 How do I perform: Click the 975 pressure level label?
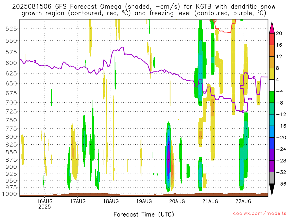pyautogui.click(x=11, y=187)
